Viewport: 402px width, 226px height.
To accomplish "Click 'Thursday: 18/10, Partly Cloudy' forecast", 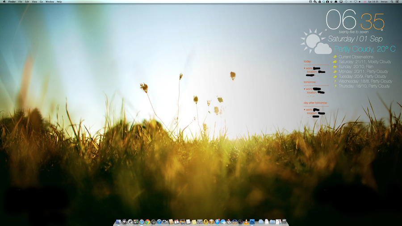I will point(364,86).
